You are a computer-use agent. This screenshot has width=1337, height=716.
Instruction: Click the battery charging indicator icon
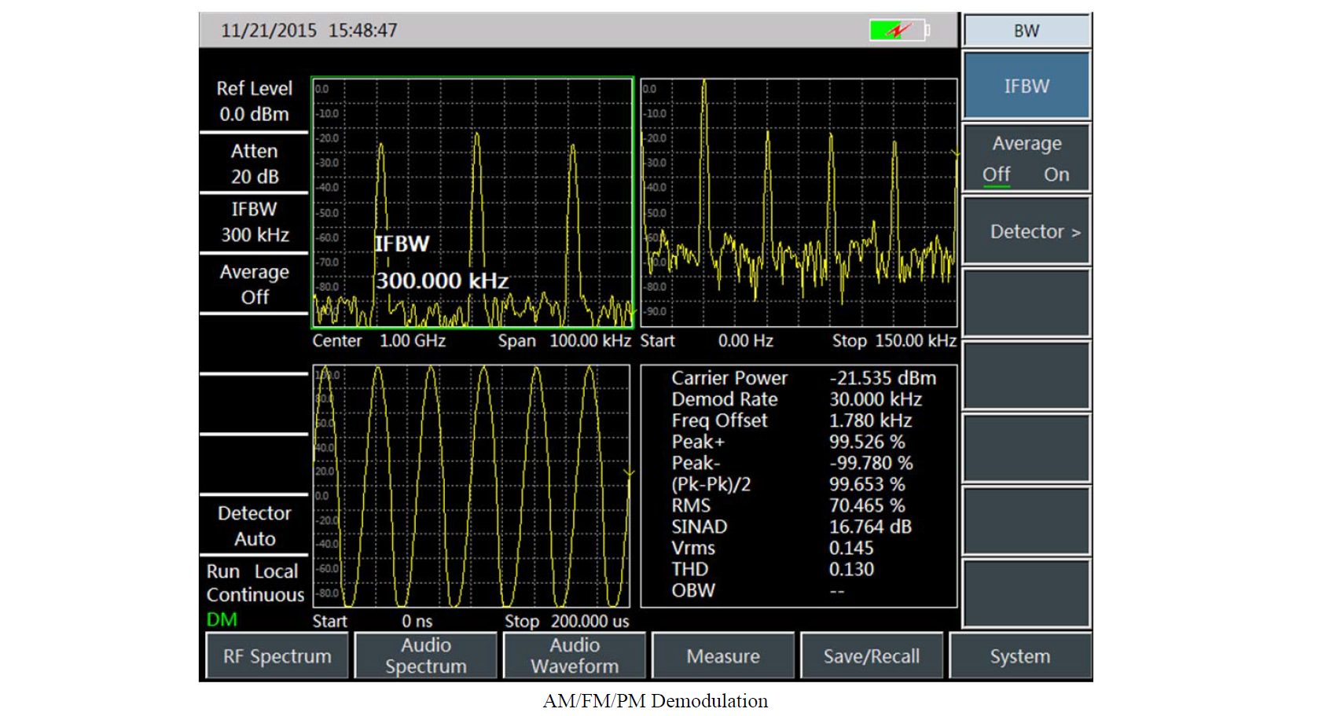(x=899, y=30)
